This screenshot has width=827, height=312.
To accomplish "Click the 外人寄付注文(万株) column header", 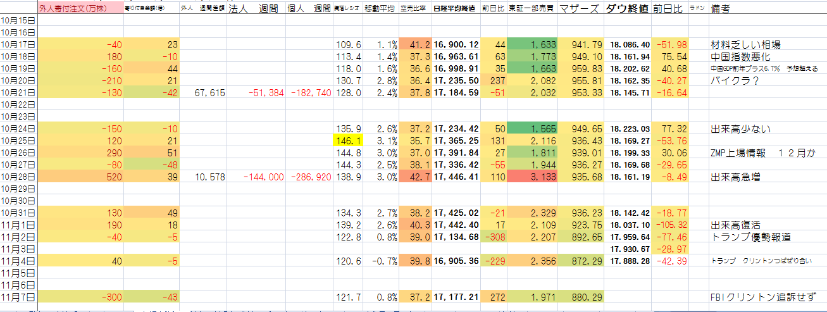I will point(71,9).
